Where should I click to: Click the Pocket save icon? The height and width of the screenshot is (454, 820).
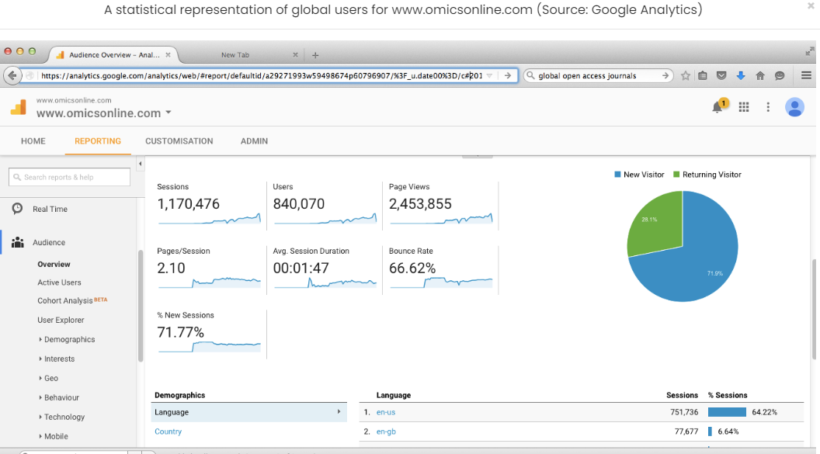[x=721, y=76]
